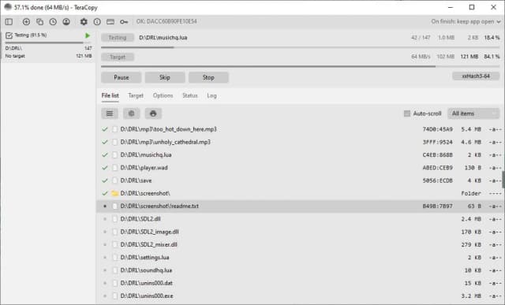This screenshot has width=505, height=305.
Task: Click the No target row in the sidebar
Action: pyautogui.click(x=48, y=56)
